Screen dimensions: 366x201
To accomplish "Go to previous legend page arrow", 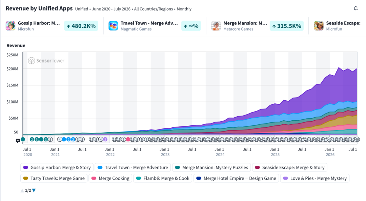I will (22, 190).
